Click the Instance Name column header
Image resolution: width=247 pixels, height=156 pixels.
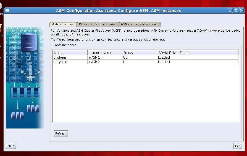[105, 53]
